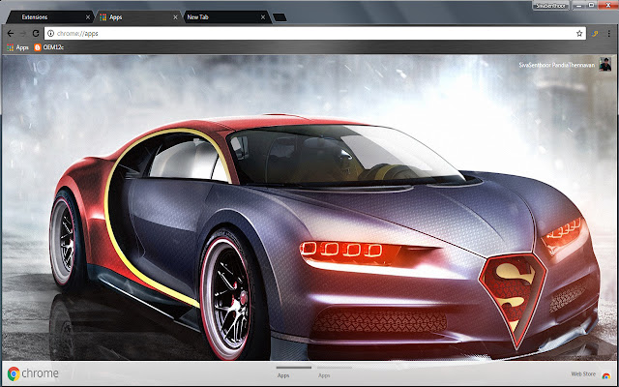Viewport: 619px width, 387px height.
Task: Close the Chrome window
Action: click(608, 6)
